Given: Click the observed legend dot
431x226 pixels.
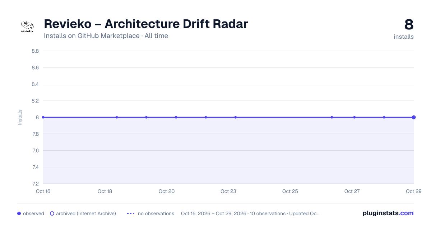Looking at the screenshot, I should [x=19, y=213].
